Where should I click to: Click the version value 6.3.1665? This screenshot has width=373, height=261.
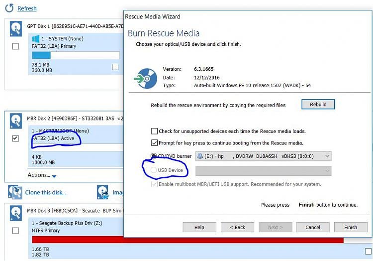204,69
